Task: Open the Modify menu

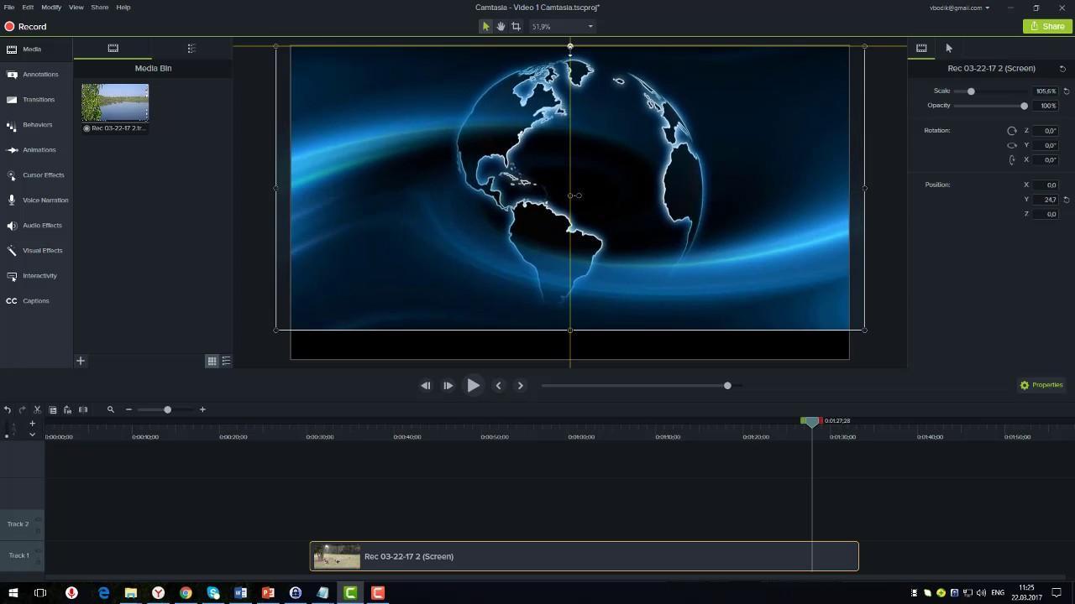Action: click(x=51, y=8)
